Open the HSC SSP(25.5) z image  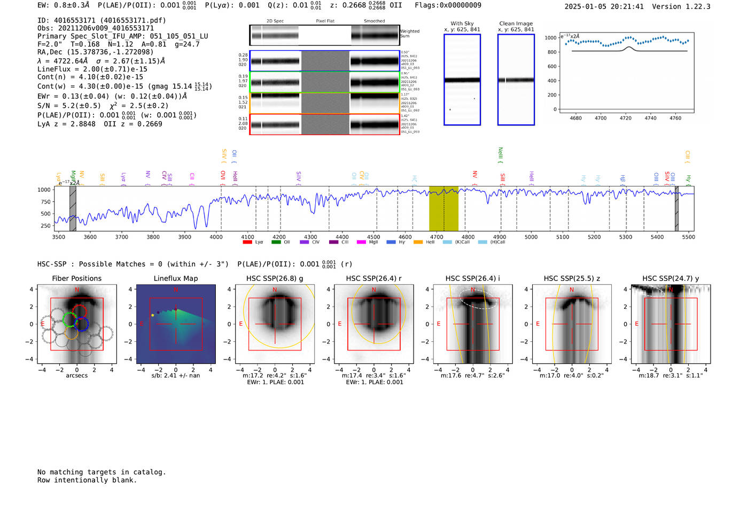(572, 324)
